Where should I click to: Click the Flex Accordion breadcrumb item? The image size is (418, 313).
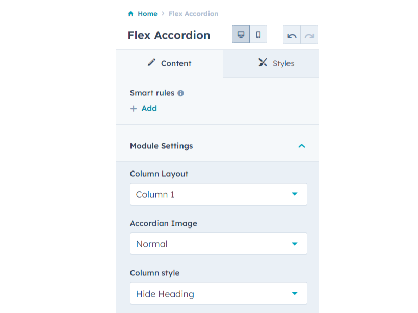193,13
